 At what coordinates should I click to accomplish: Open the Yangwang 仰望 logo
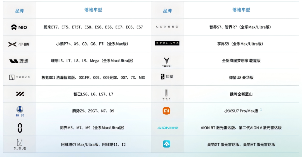[x=167, y=77]
